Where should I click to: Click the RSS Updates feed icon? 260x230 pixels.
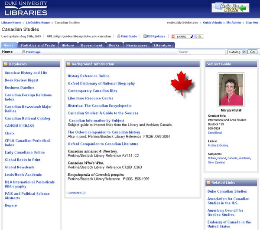145,36
